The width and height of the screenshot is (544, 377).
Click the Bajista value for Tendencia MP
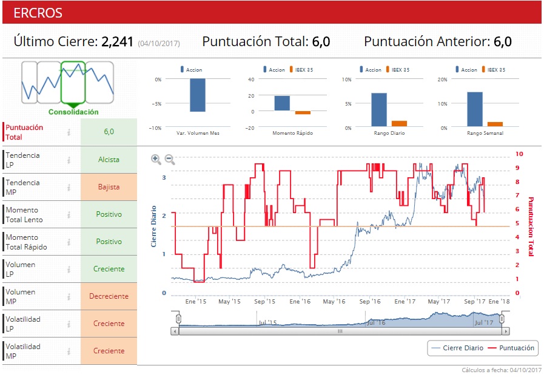109,187
